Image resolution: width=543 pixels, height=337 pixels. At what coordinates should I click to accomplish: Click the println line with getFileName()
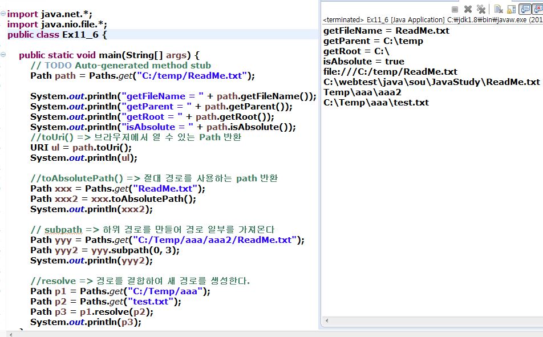173,96
